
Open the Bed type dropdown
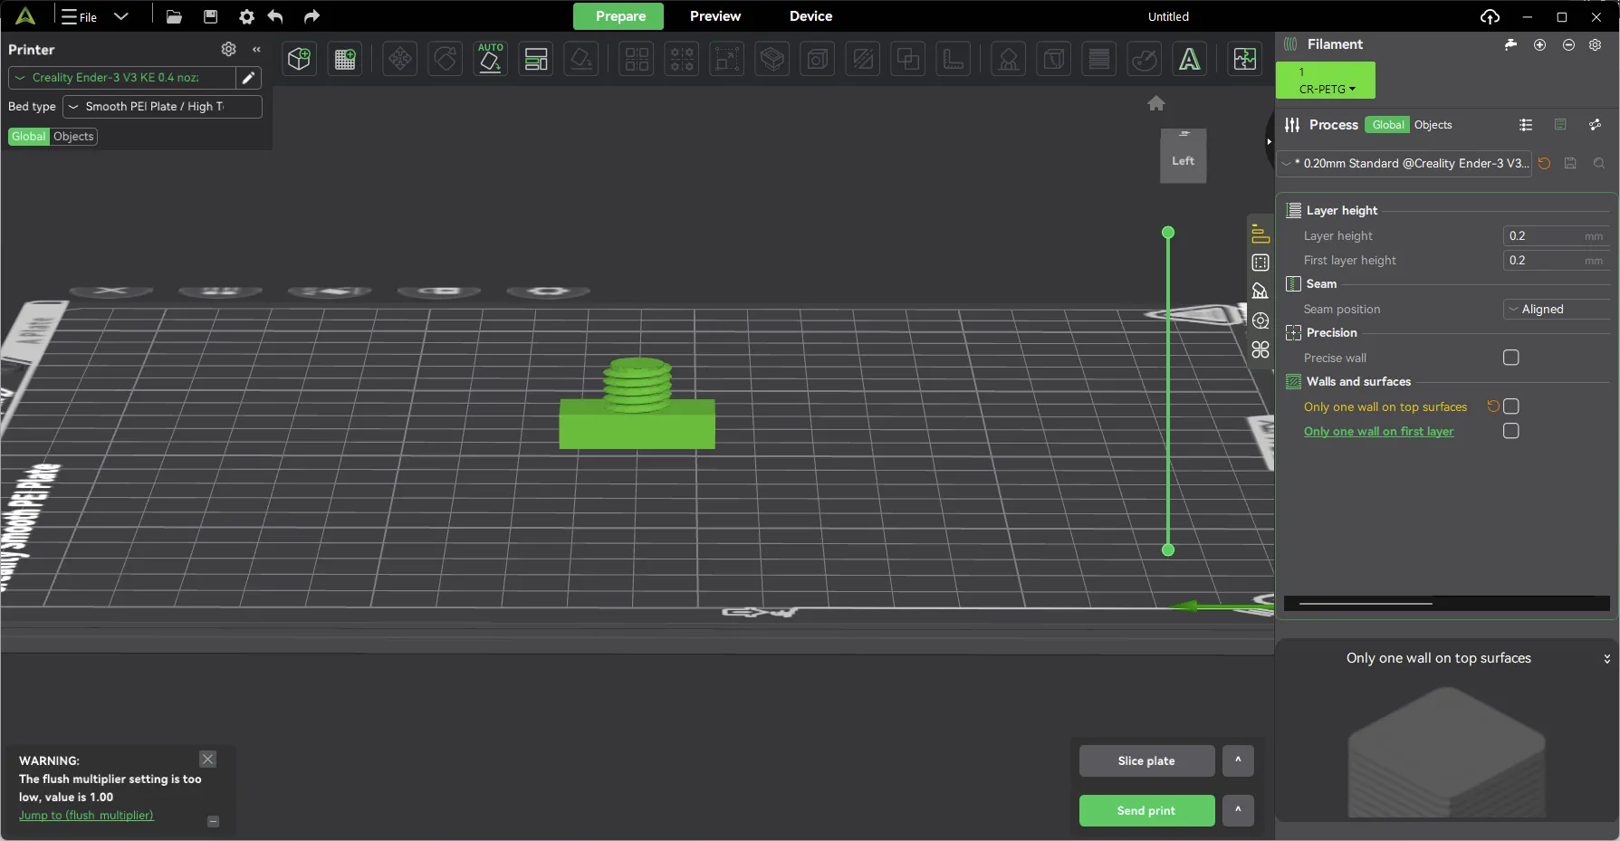[162, 107]
